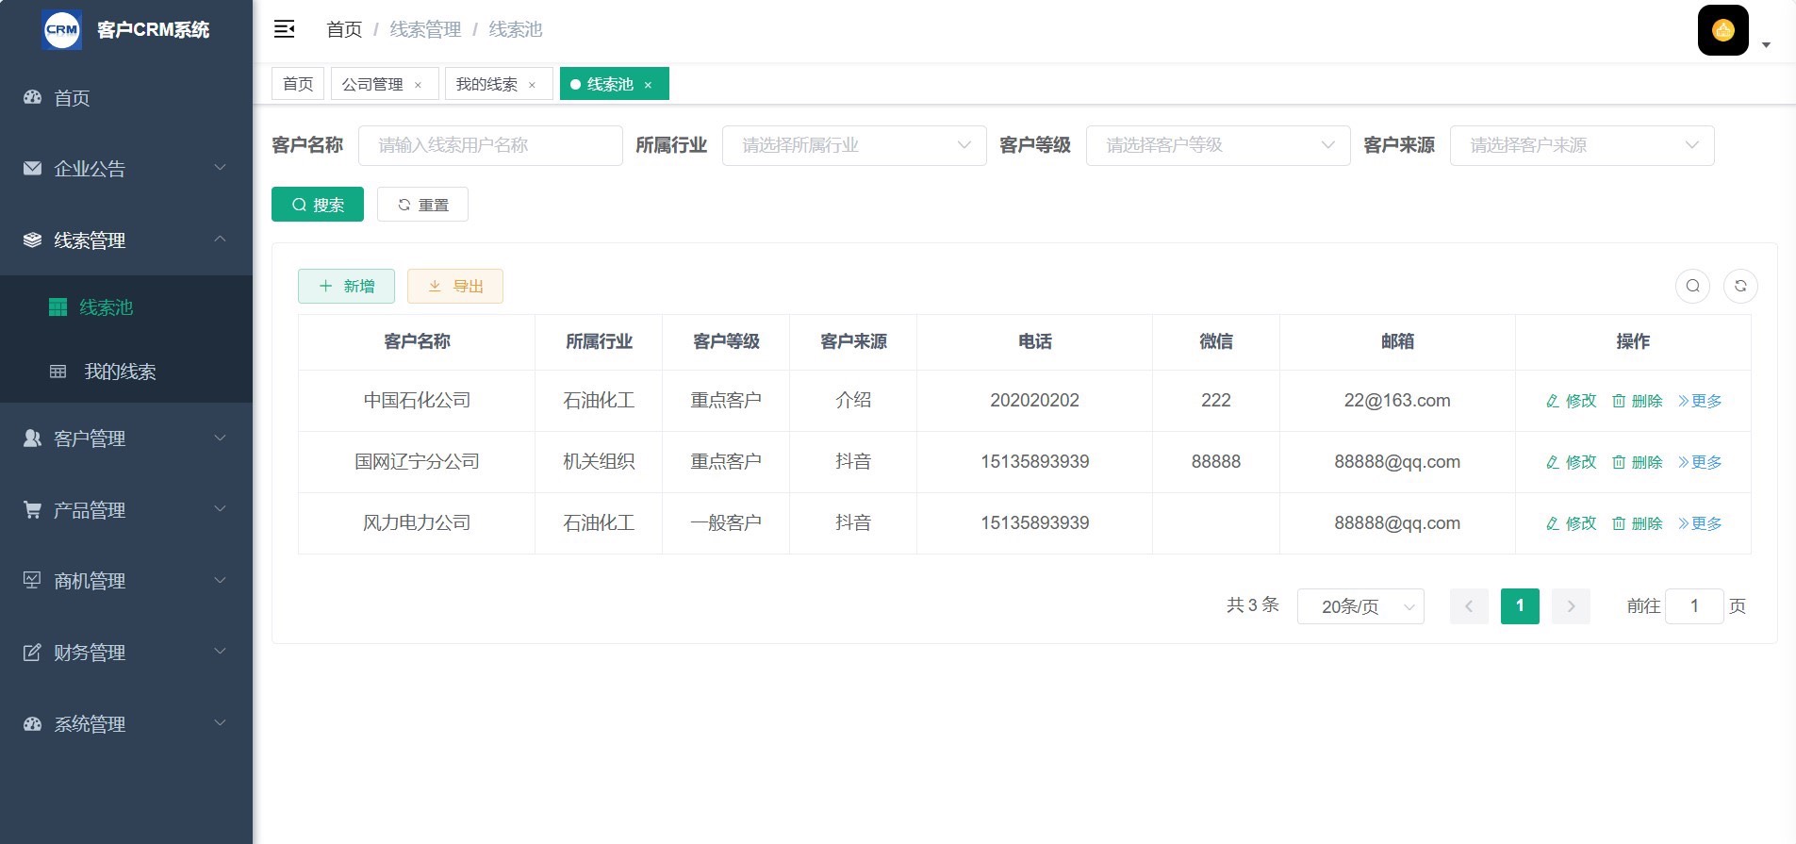Click the CRM logo in the sidebar
1796x844 pixels.
click(x=62, y=29)
